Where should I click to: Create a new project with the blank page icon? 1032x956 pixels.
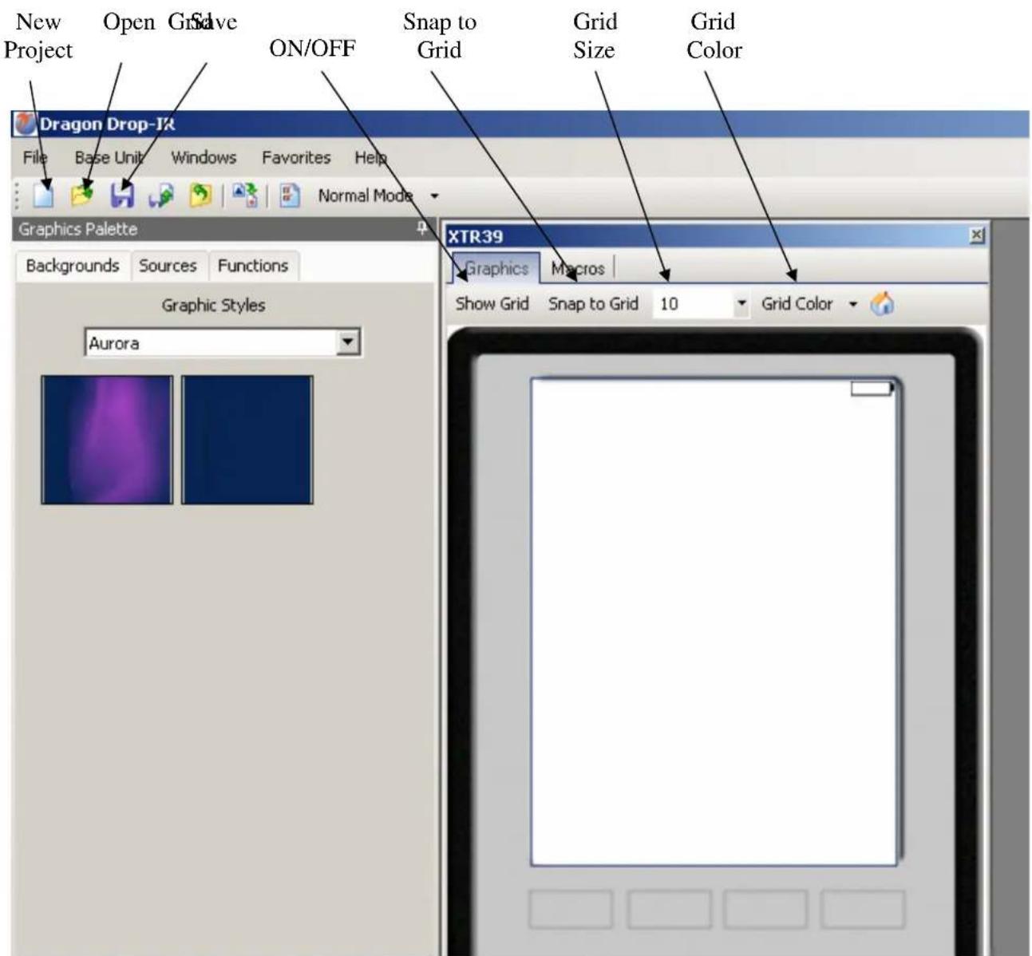(x=43, y=196)
